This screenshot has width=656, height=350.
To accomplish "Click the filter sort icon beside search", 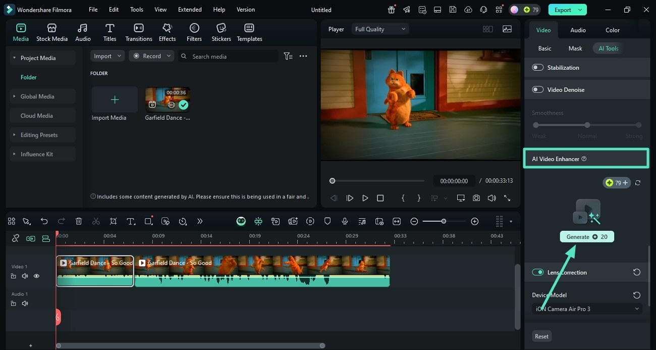I will [288, 56].
